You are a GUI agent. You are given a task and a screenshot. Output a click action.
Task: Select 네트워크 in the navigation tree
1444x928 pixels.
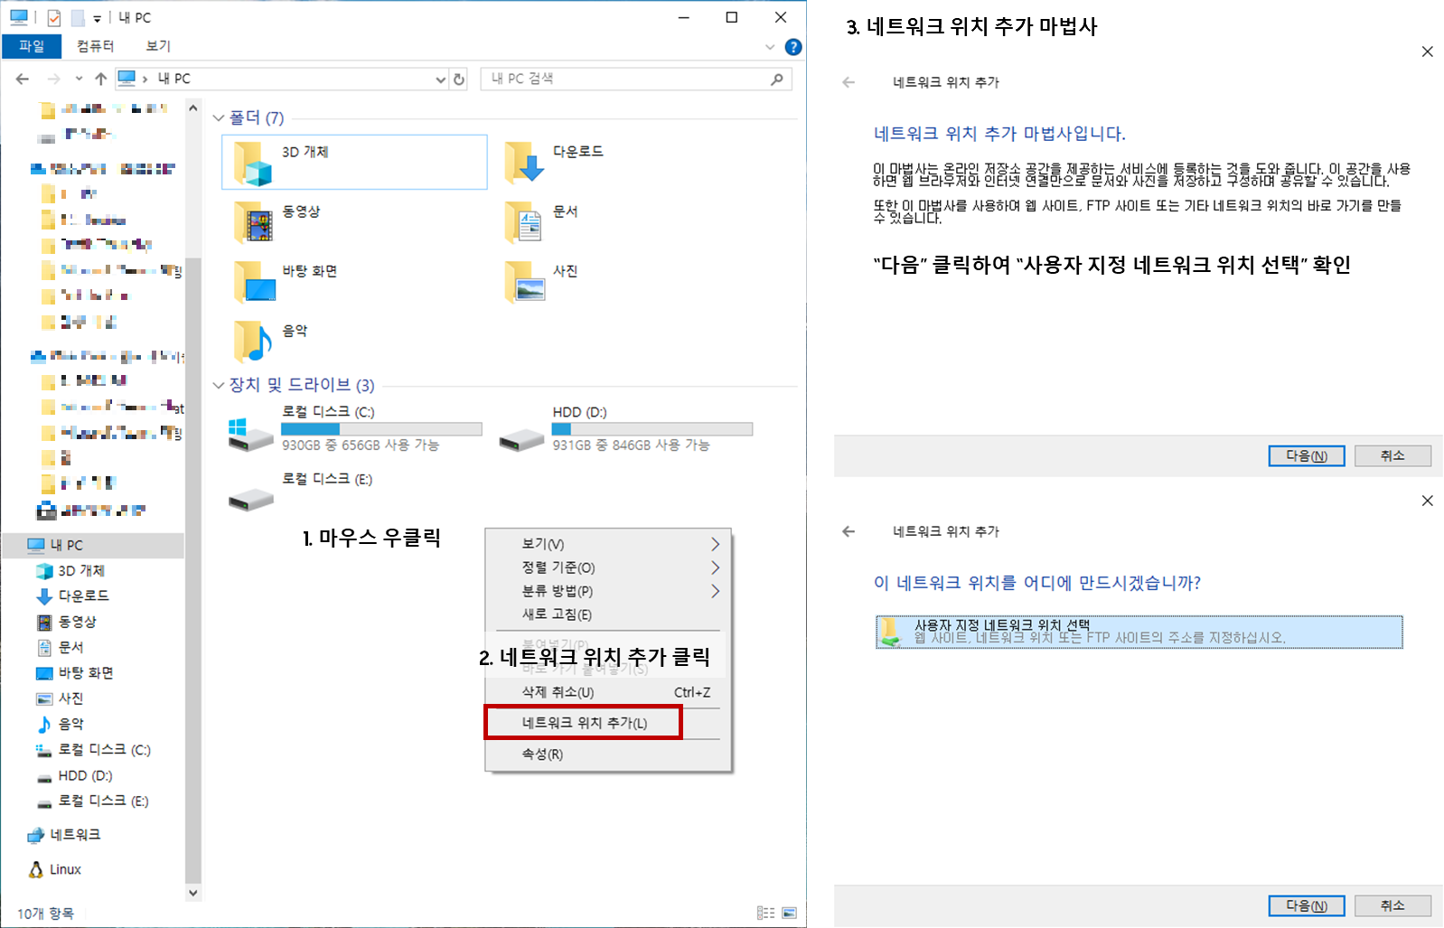75,835
